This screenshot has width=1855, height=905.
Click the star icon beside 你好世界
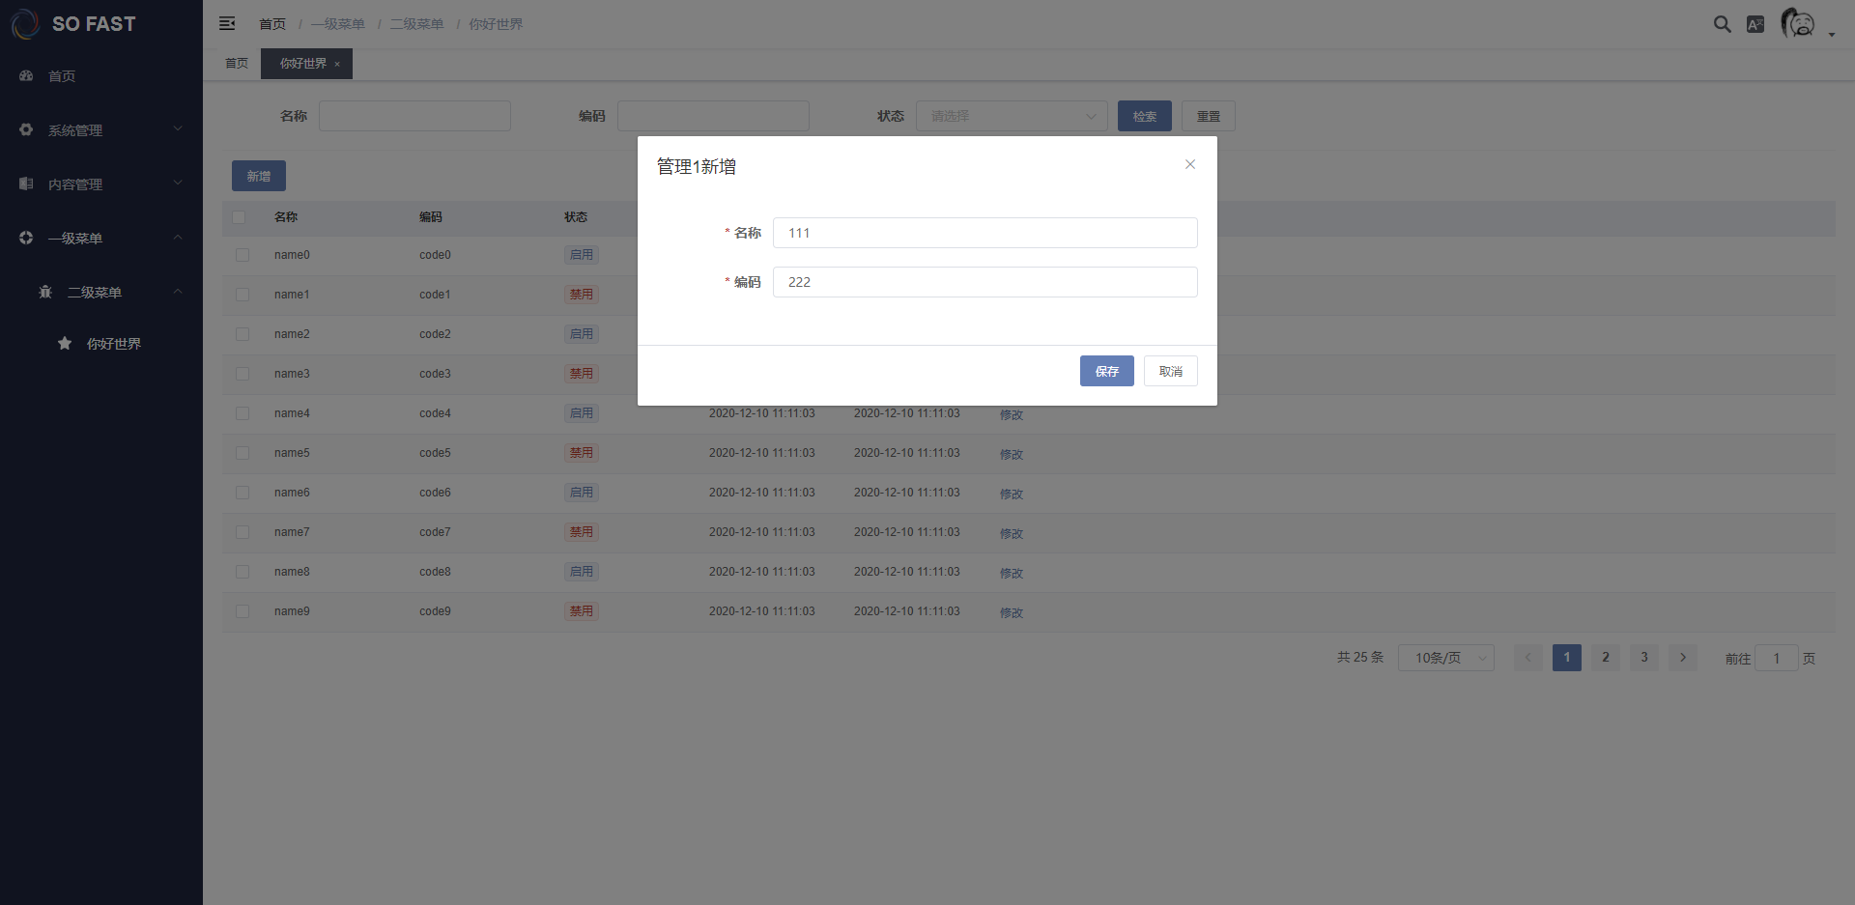click(65, 343)
